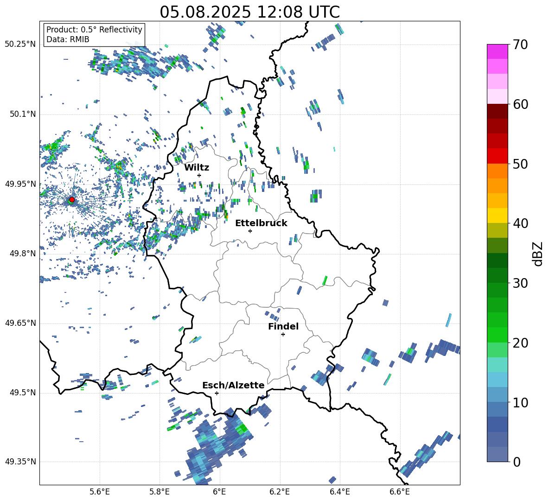Select the Ettelbruck city label

pos(261,223)
